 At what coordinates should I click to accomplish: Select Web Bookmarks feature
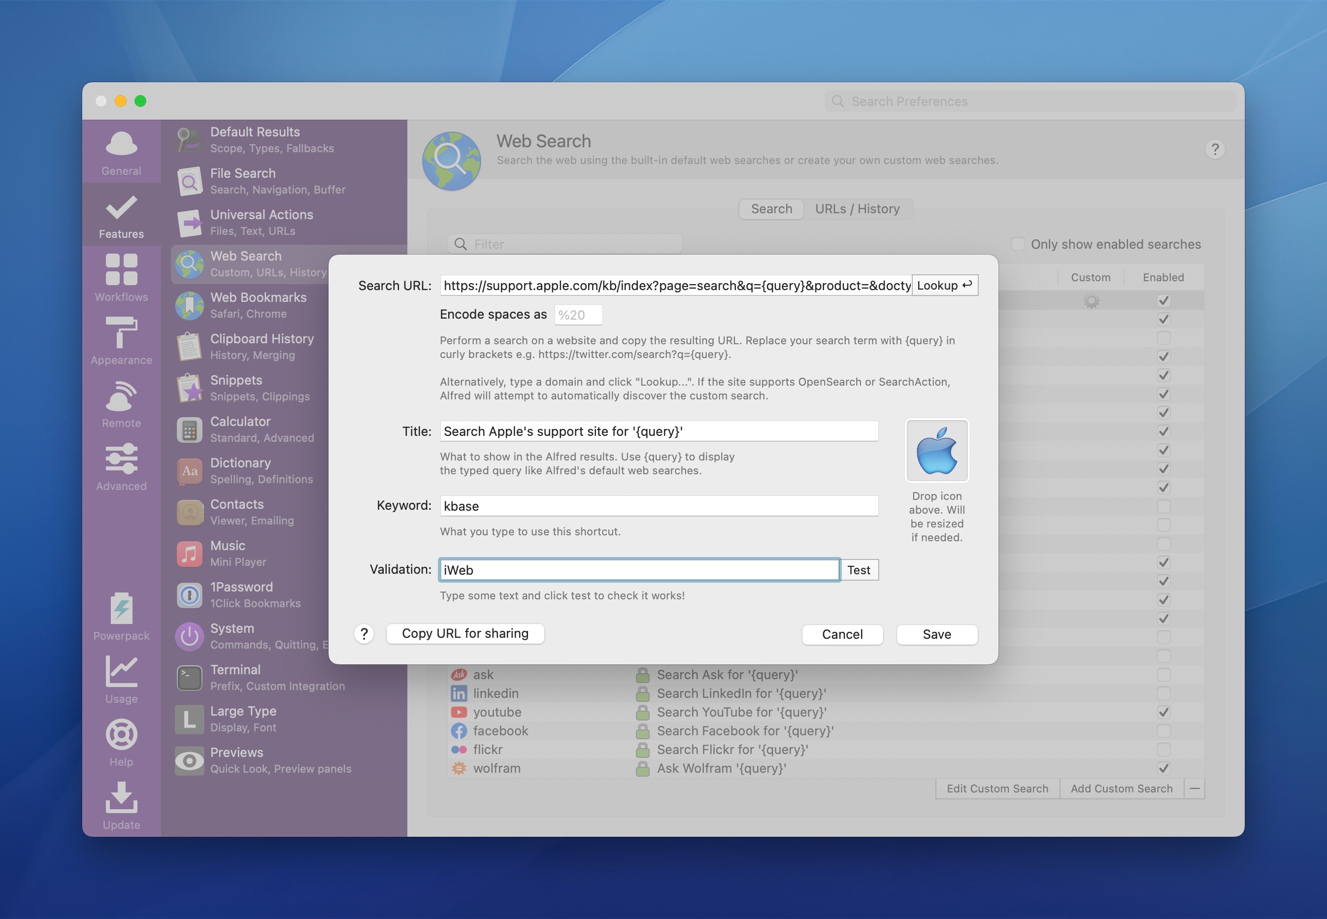pyautogui.click(x=249, y=305)
